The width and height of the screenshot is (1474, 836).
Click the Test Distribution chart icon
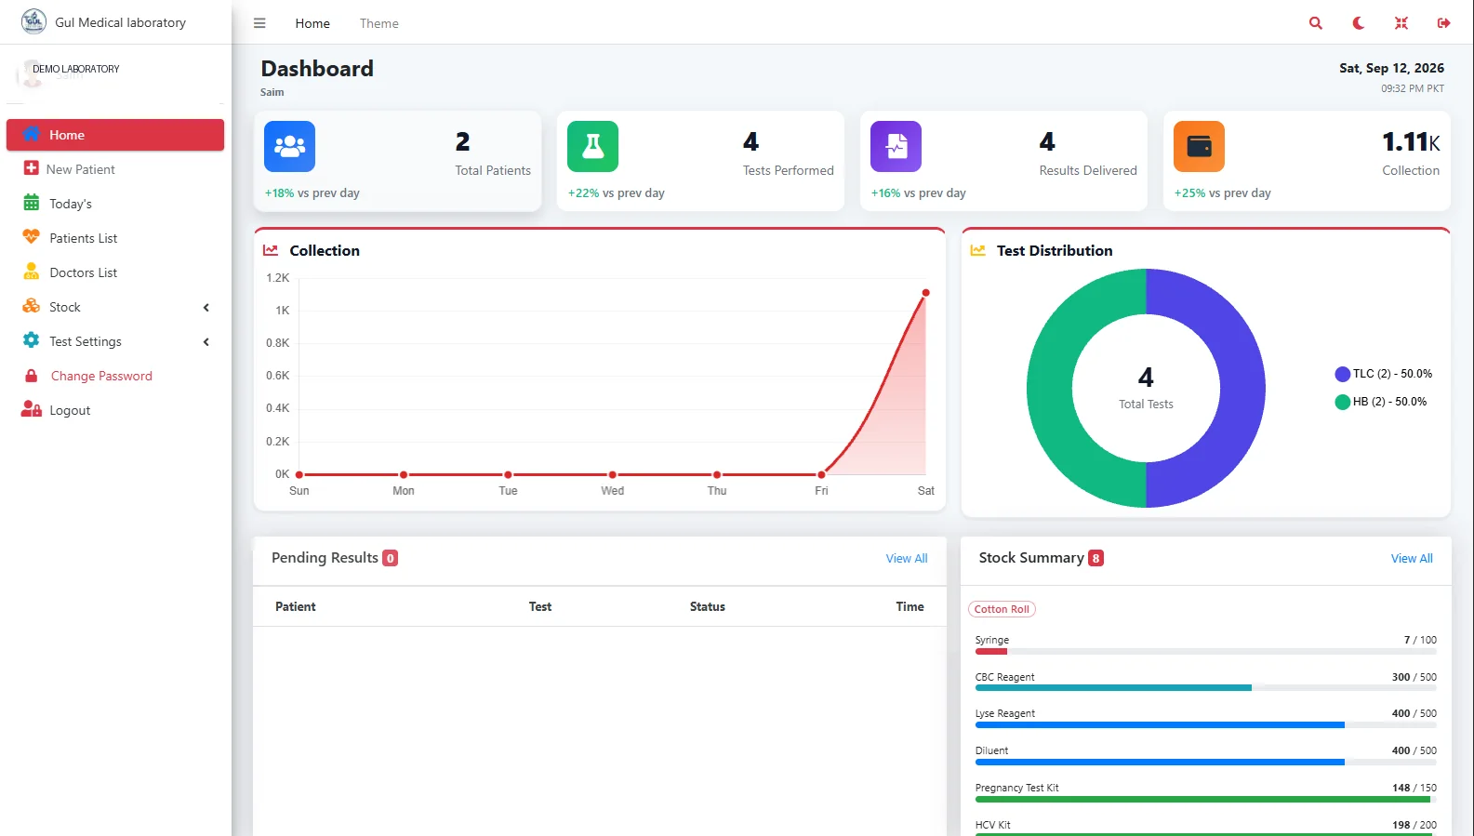(x=977, y=250)
